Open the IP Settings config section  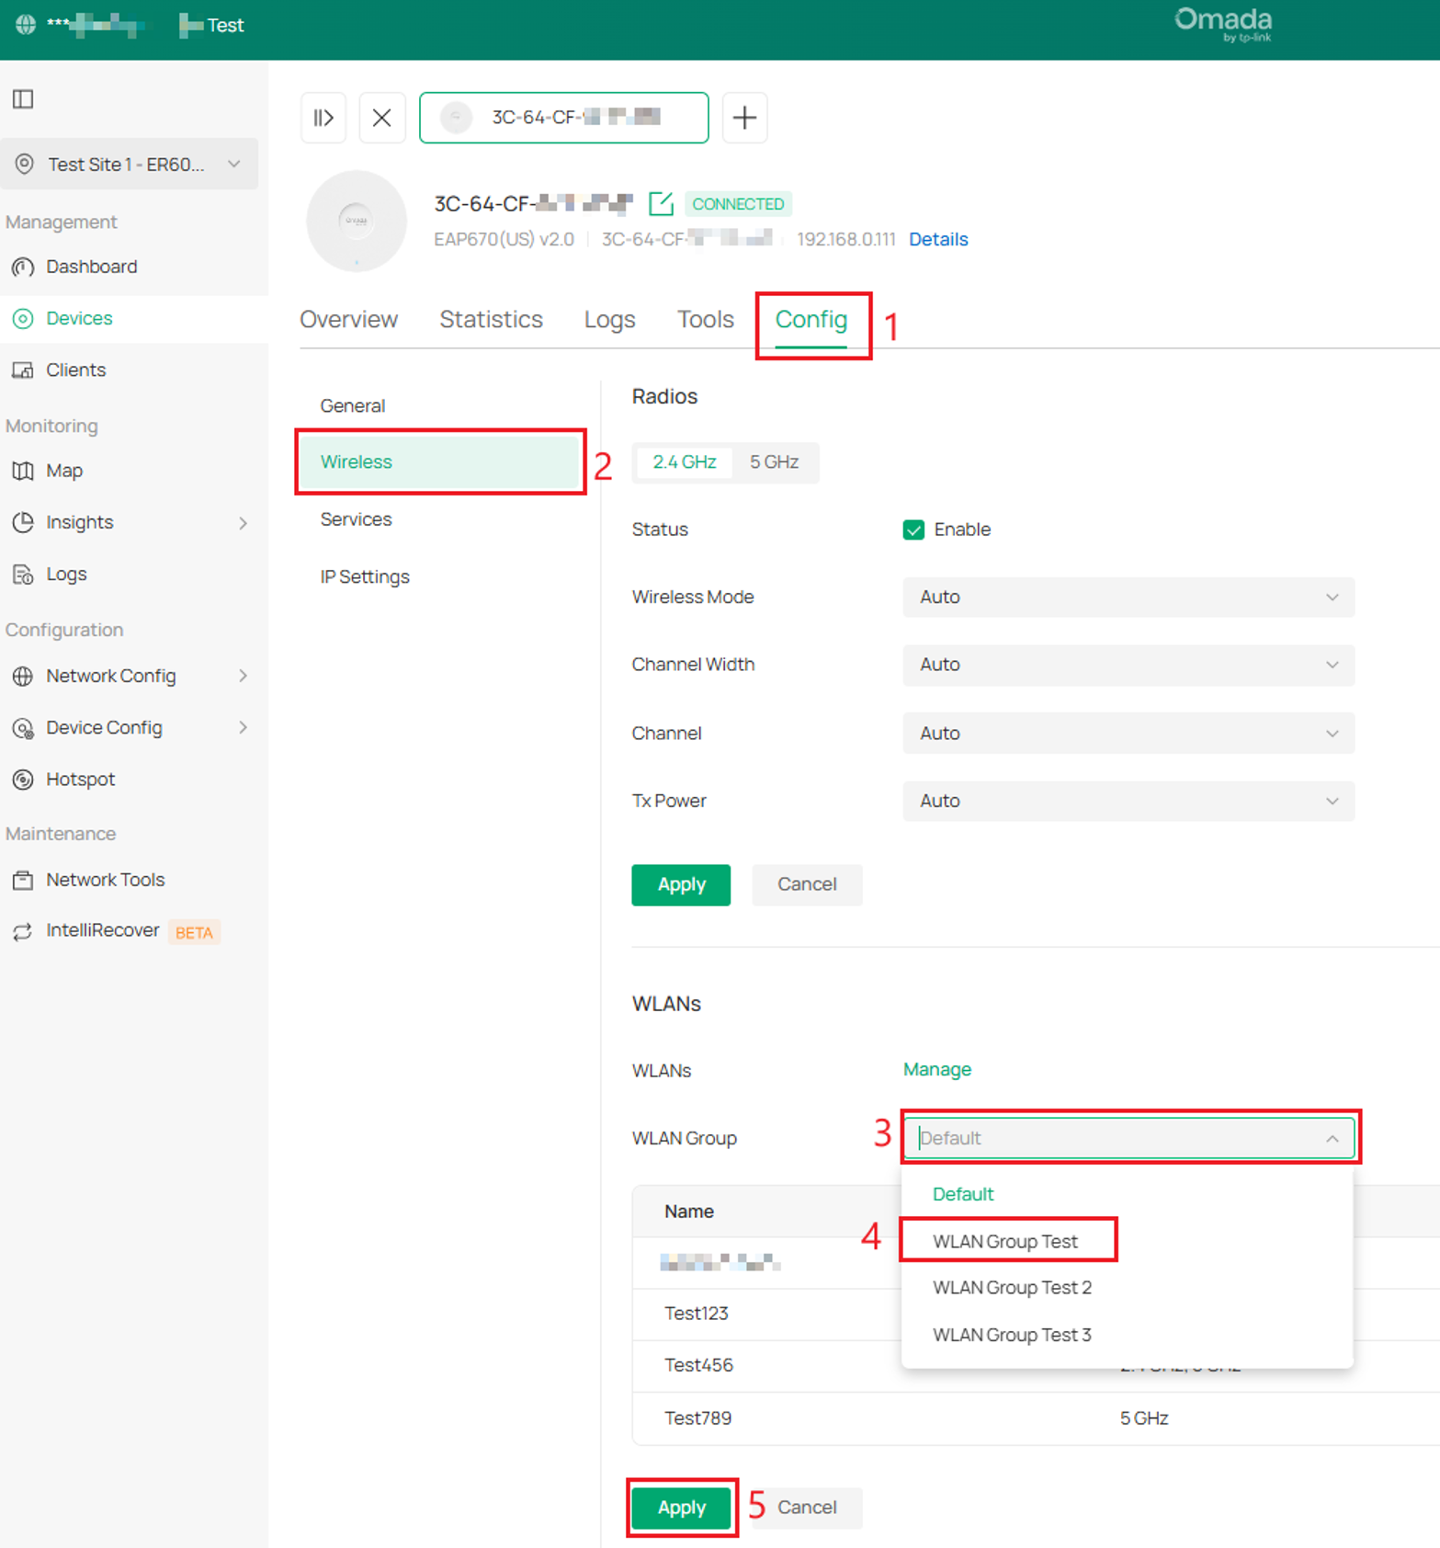[365, 576]
